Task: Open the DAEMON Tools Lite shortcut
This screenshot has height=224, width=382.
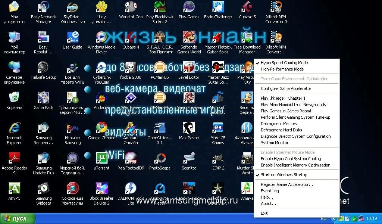Action: 131,189
